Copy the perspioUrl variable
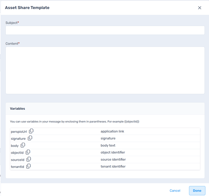 31,131
